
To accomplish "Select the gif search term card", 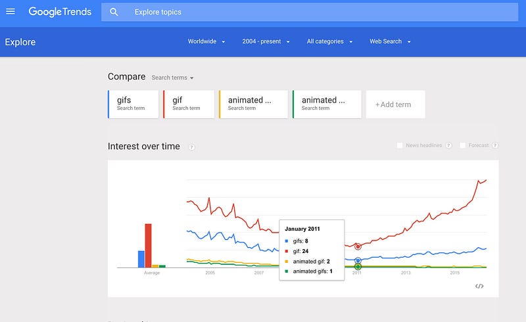I will (x=189, y=104).
